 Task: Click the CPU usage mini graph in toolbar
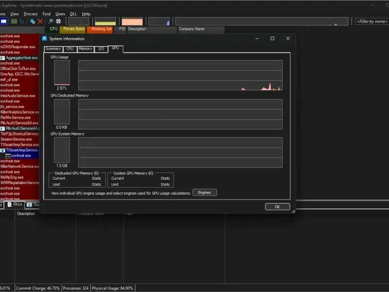click(79, 21)
